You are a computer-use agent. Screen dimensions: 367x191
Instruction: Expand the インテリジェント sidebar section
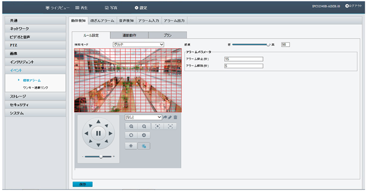point(35,62)
